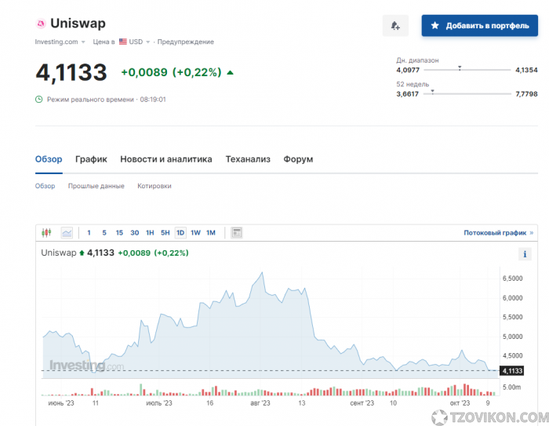
Task: Select the 1D chart interval
Action: click(x=180, y=233)
